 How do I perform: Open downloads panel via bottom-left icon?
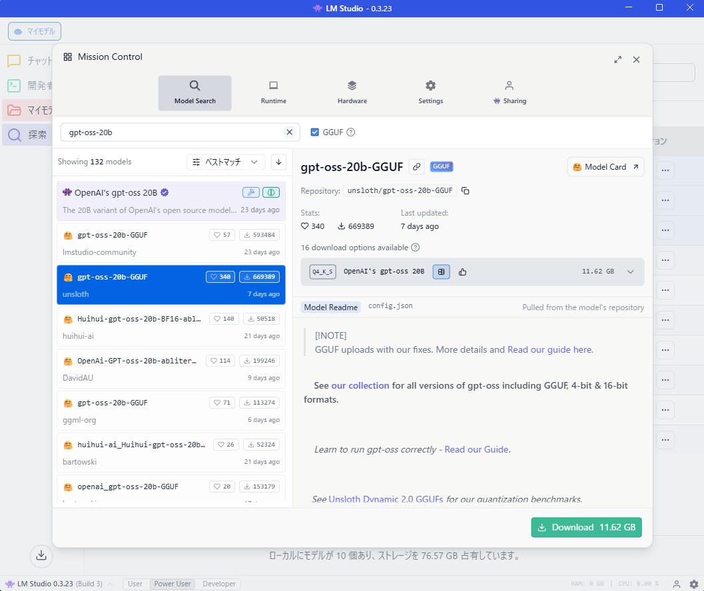coord(41,556)
